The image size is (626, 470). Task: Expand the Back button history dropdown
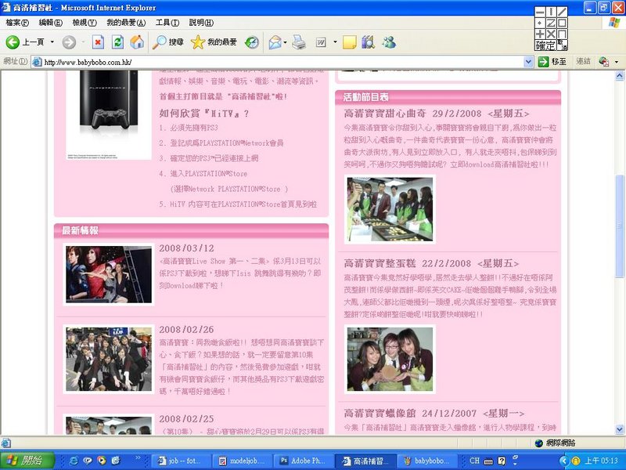click(52, 42)
